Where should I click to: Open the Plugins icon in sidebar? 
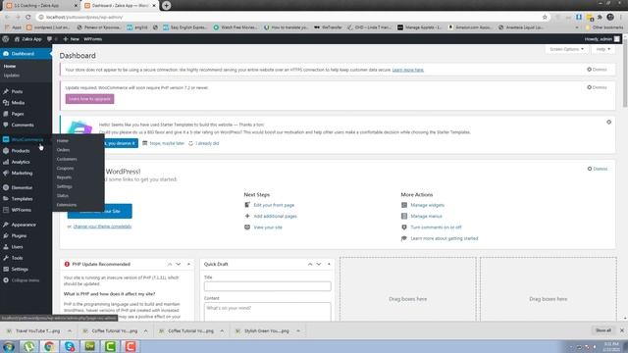[6, 236]
